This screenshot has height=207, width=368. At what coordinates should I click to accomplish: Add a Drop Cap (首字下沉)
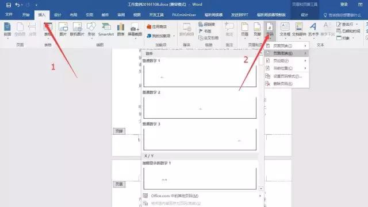(328, 30)
